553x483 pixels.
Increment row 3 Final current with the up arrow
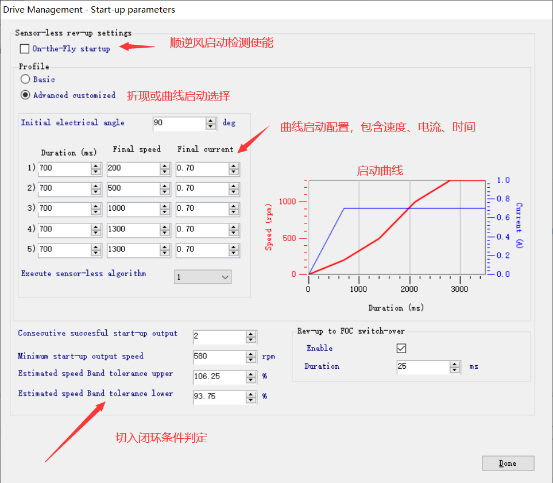pos(234,206)
